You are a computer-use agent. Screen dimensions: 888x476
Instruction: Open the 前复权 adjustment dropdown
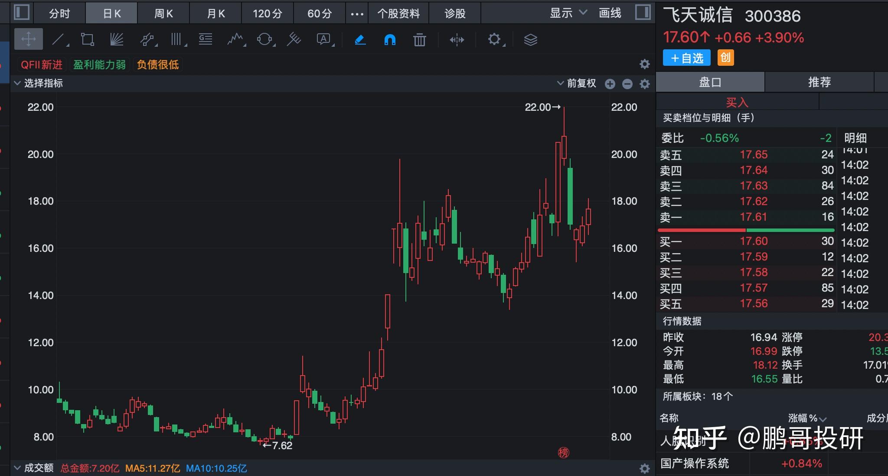[x=577, y=83]
